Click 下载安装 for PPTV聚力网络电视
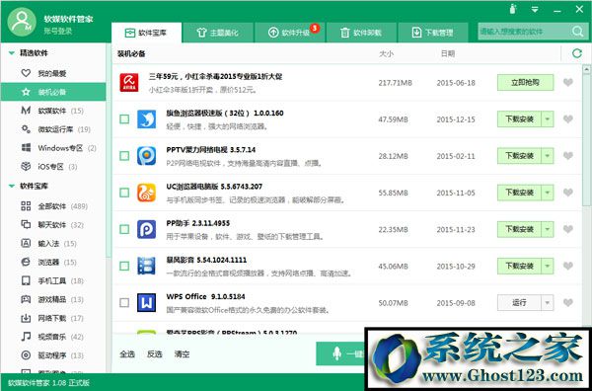592x391 pixels. (519, 156)
